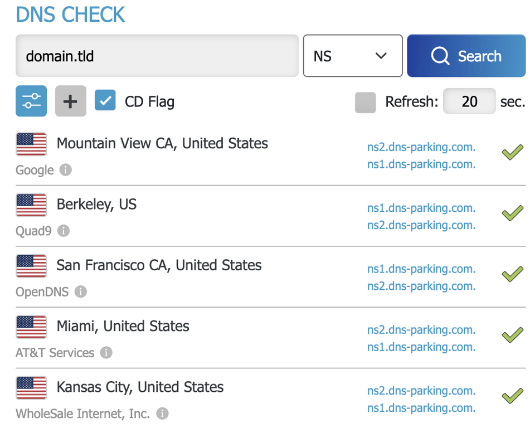
Task: Click the plus icon to add a server
Action: (70, 101)
